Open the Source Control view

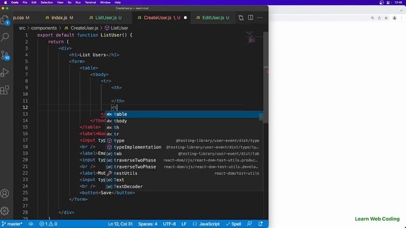coord(5,55)
